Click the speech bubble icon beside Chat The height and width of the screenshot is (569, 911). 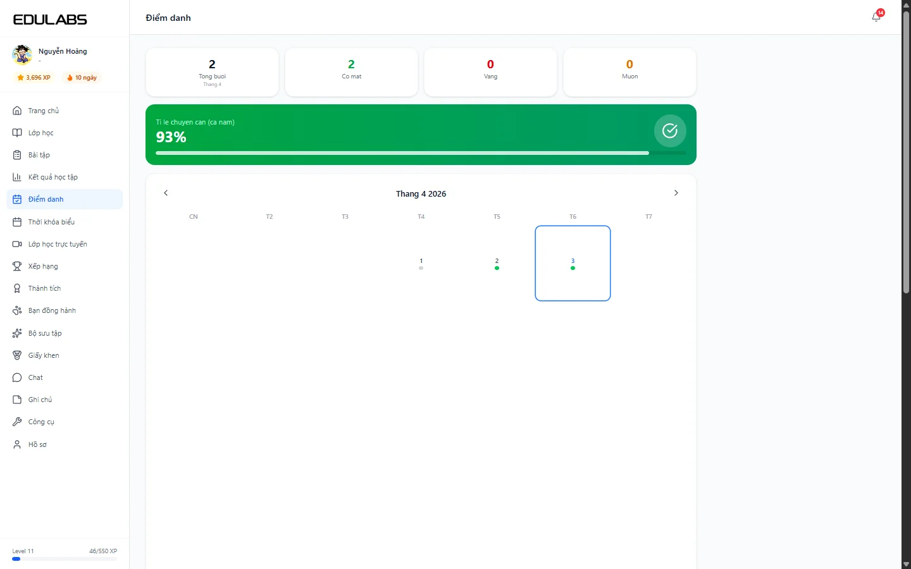(x=17, y=377)
